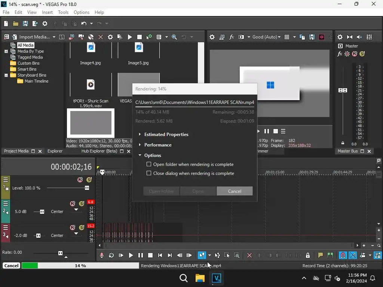Mute the Master bus

click(355, 54)
